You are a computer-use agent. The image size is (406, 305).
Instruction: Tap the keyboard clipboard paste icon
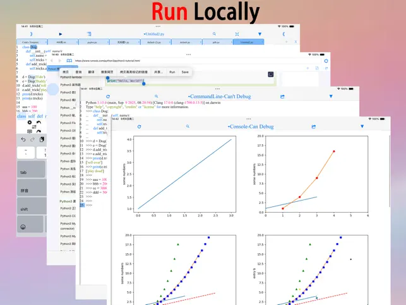[x=42, y=140]
